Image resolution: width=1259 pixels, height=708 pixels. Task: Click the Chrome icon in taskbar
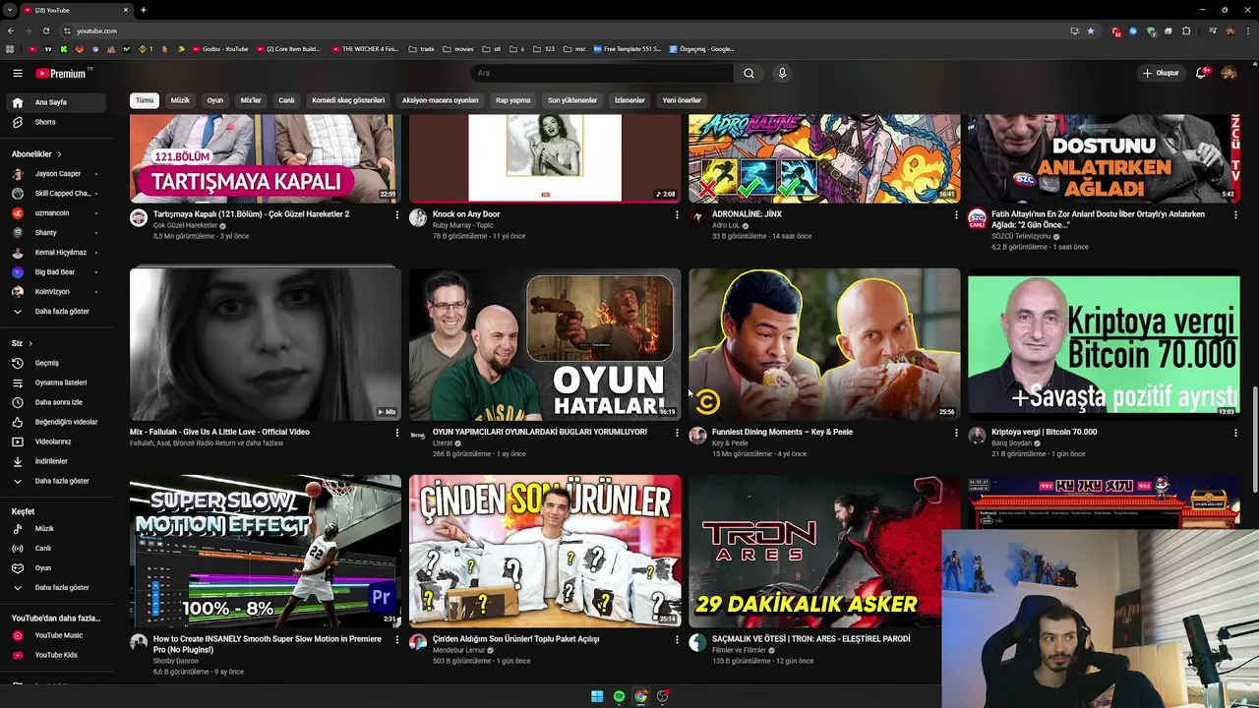pyautogui.click(x=640, y=696)
